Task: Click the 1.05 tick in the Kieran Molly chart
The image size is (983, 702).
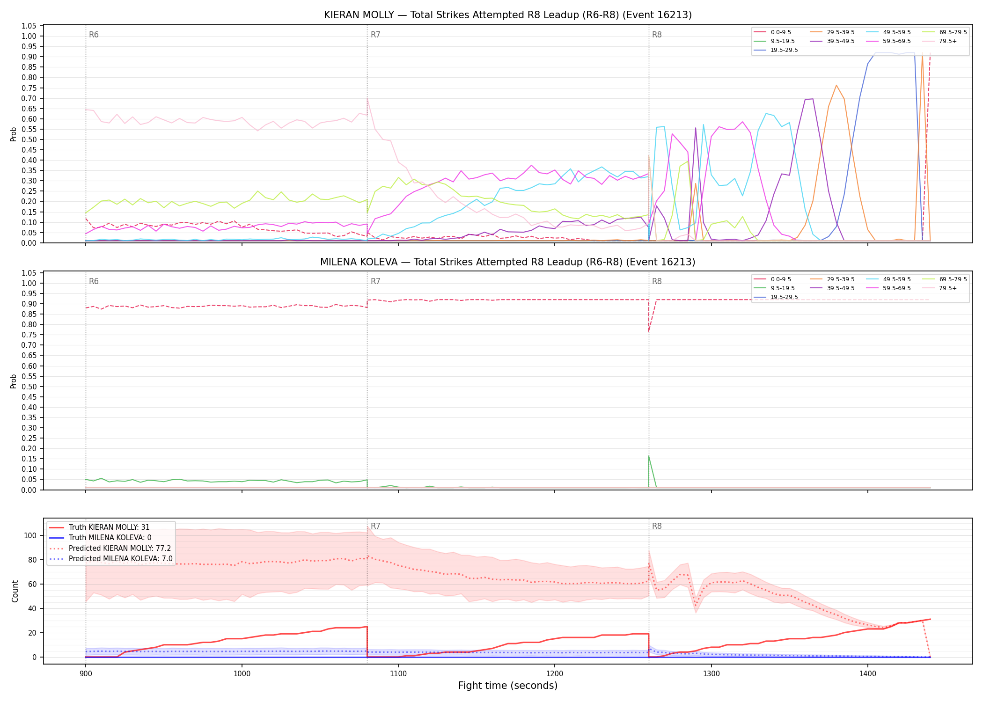Action: coord(29,26)
